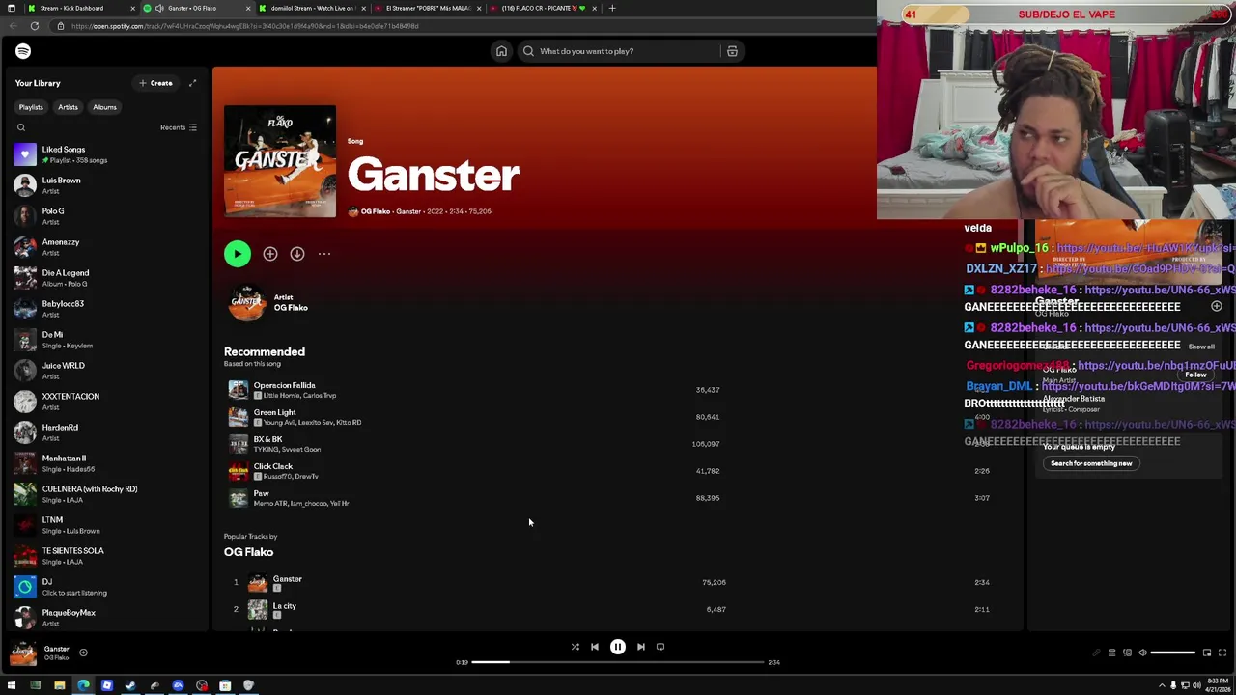Open the Browse icon beside search bar
Image resolution: width=1236 pixels, height=695 pixels.
[732, 51]
